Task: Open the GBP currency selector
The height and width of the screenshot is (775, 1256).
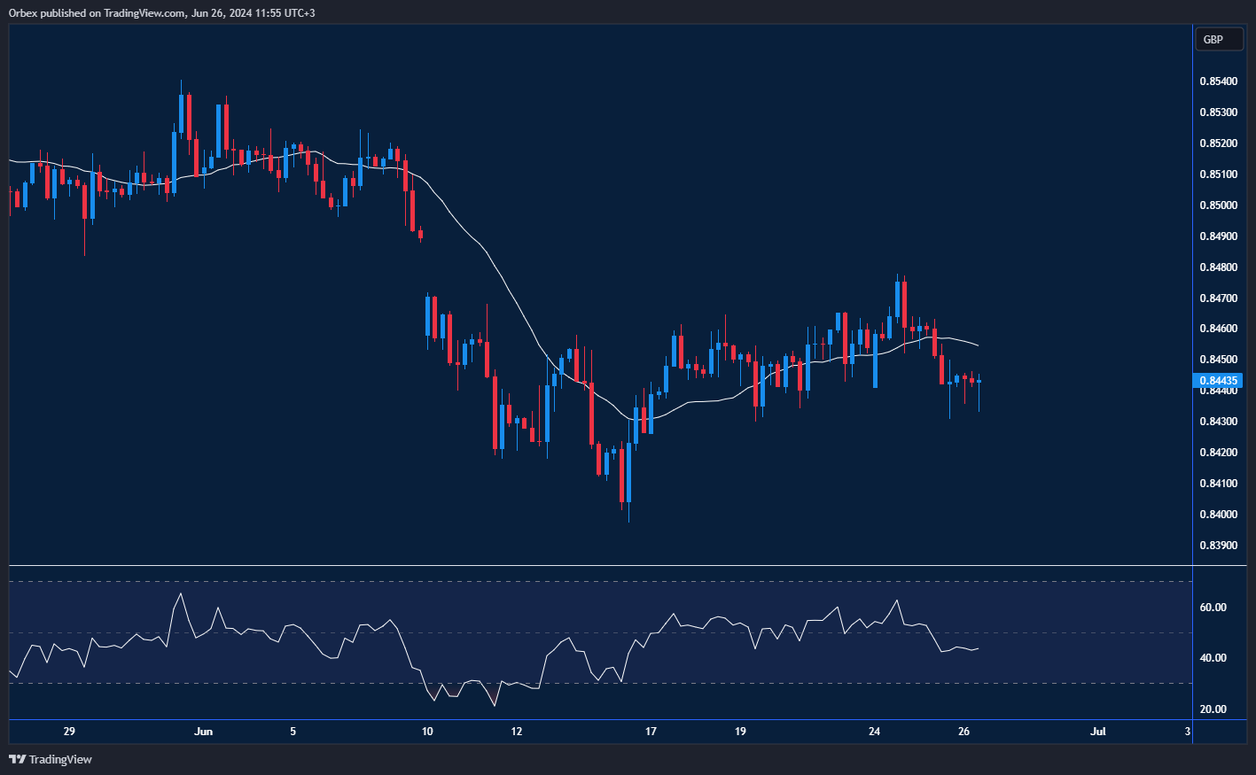Action: (1219, 39)
